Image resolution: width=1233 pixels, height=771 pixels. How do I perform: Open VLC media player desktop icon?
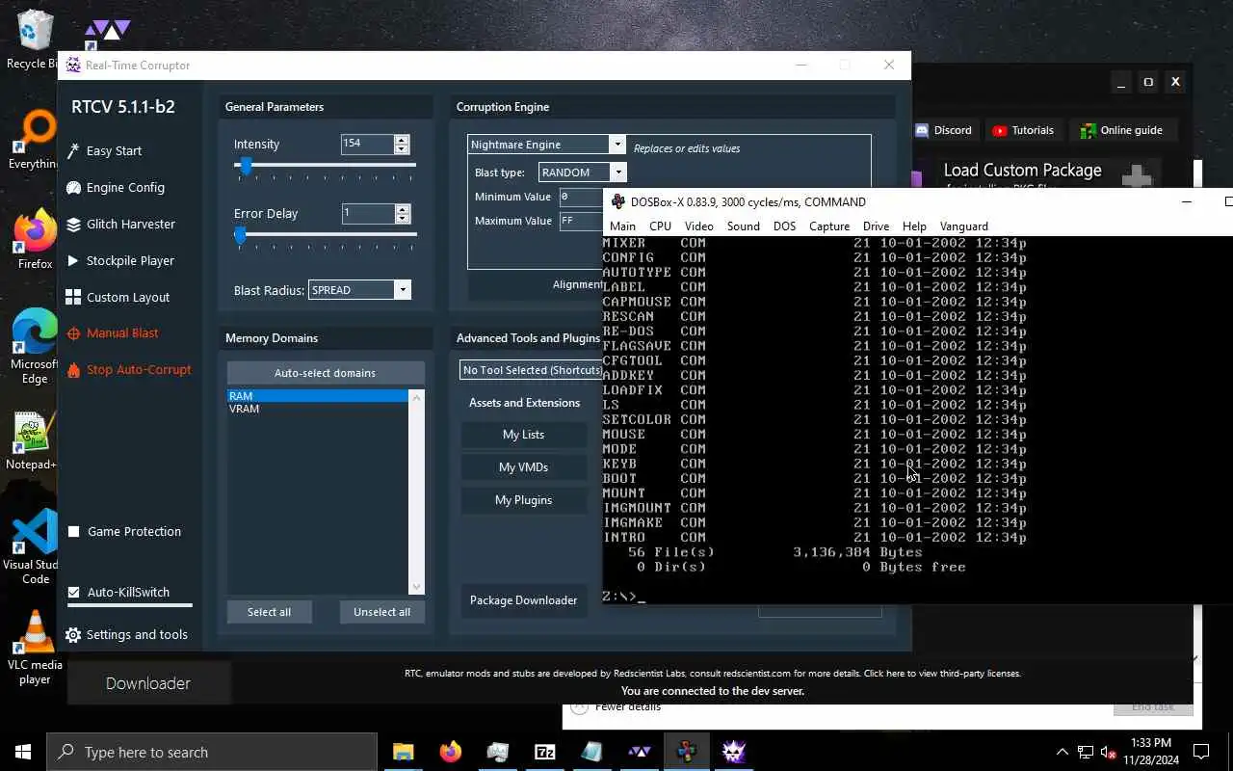pos(35,648)
